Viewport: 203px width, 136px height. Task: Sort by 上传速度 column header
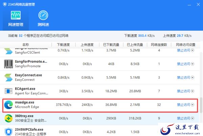(87, 45)
